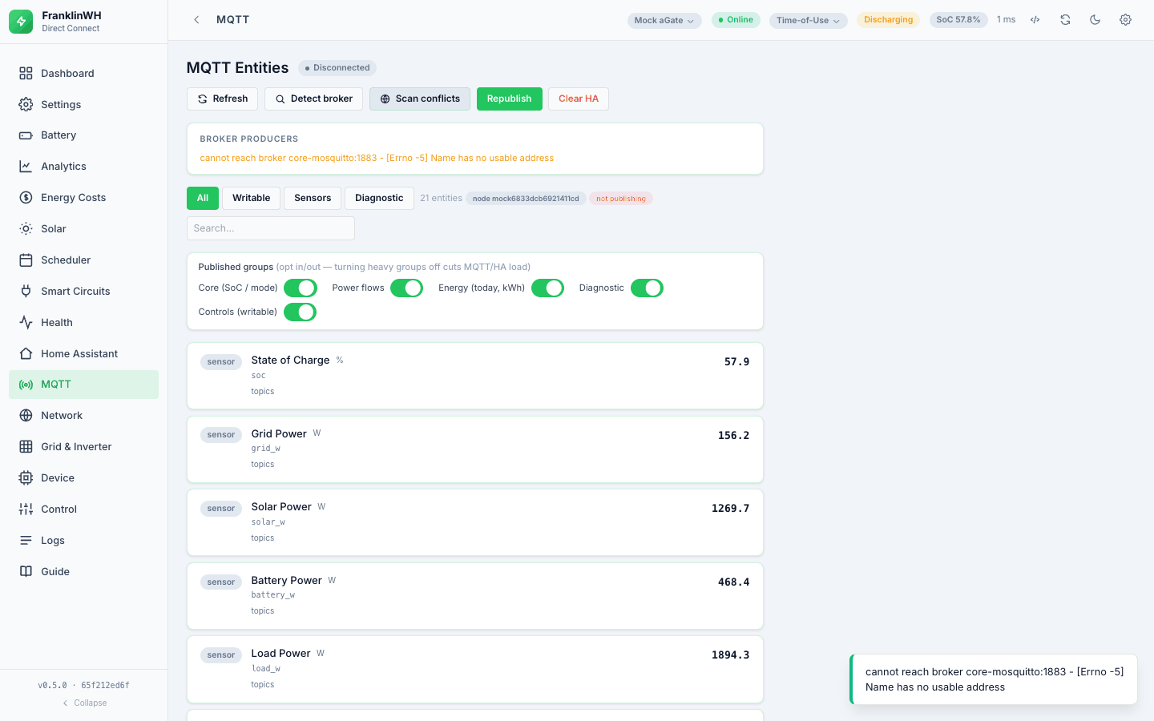Expand topics for Grid Power

pyautogui.click(x=263, y=465)
